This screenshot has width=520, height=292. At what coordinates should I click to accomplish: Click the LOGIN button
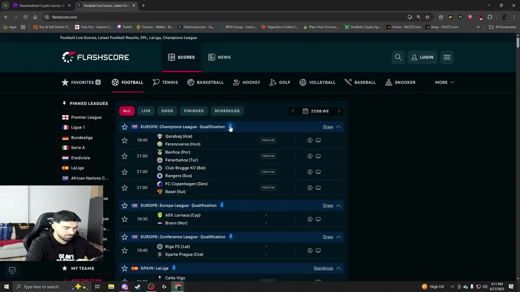coord(422,57)
